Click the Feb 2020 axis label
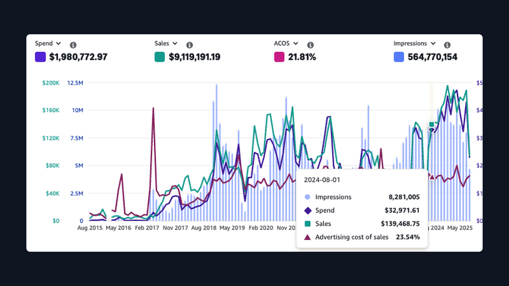Image resolution: width=509 pixels, height=286 pixels. coord(261,228)
